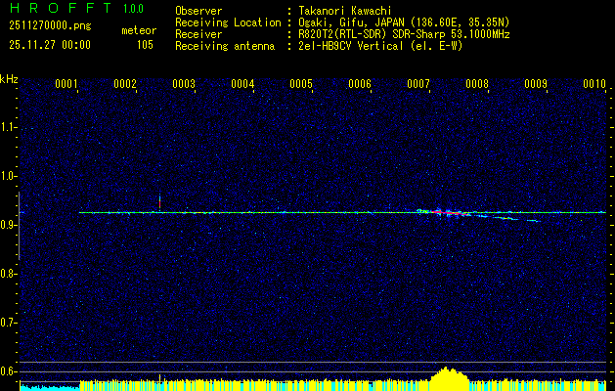
Task: Click the 1.1 kHz axis label
Action: 8,127
